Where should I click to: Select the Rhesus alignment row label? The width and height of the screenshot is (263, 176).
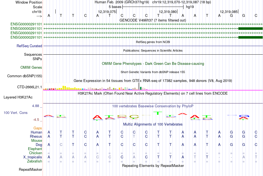coord(36,136)
